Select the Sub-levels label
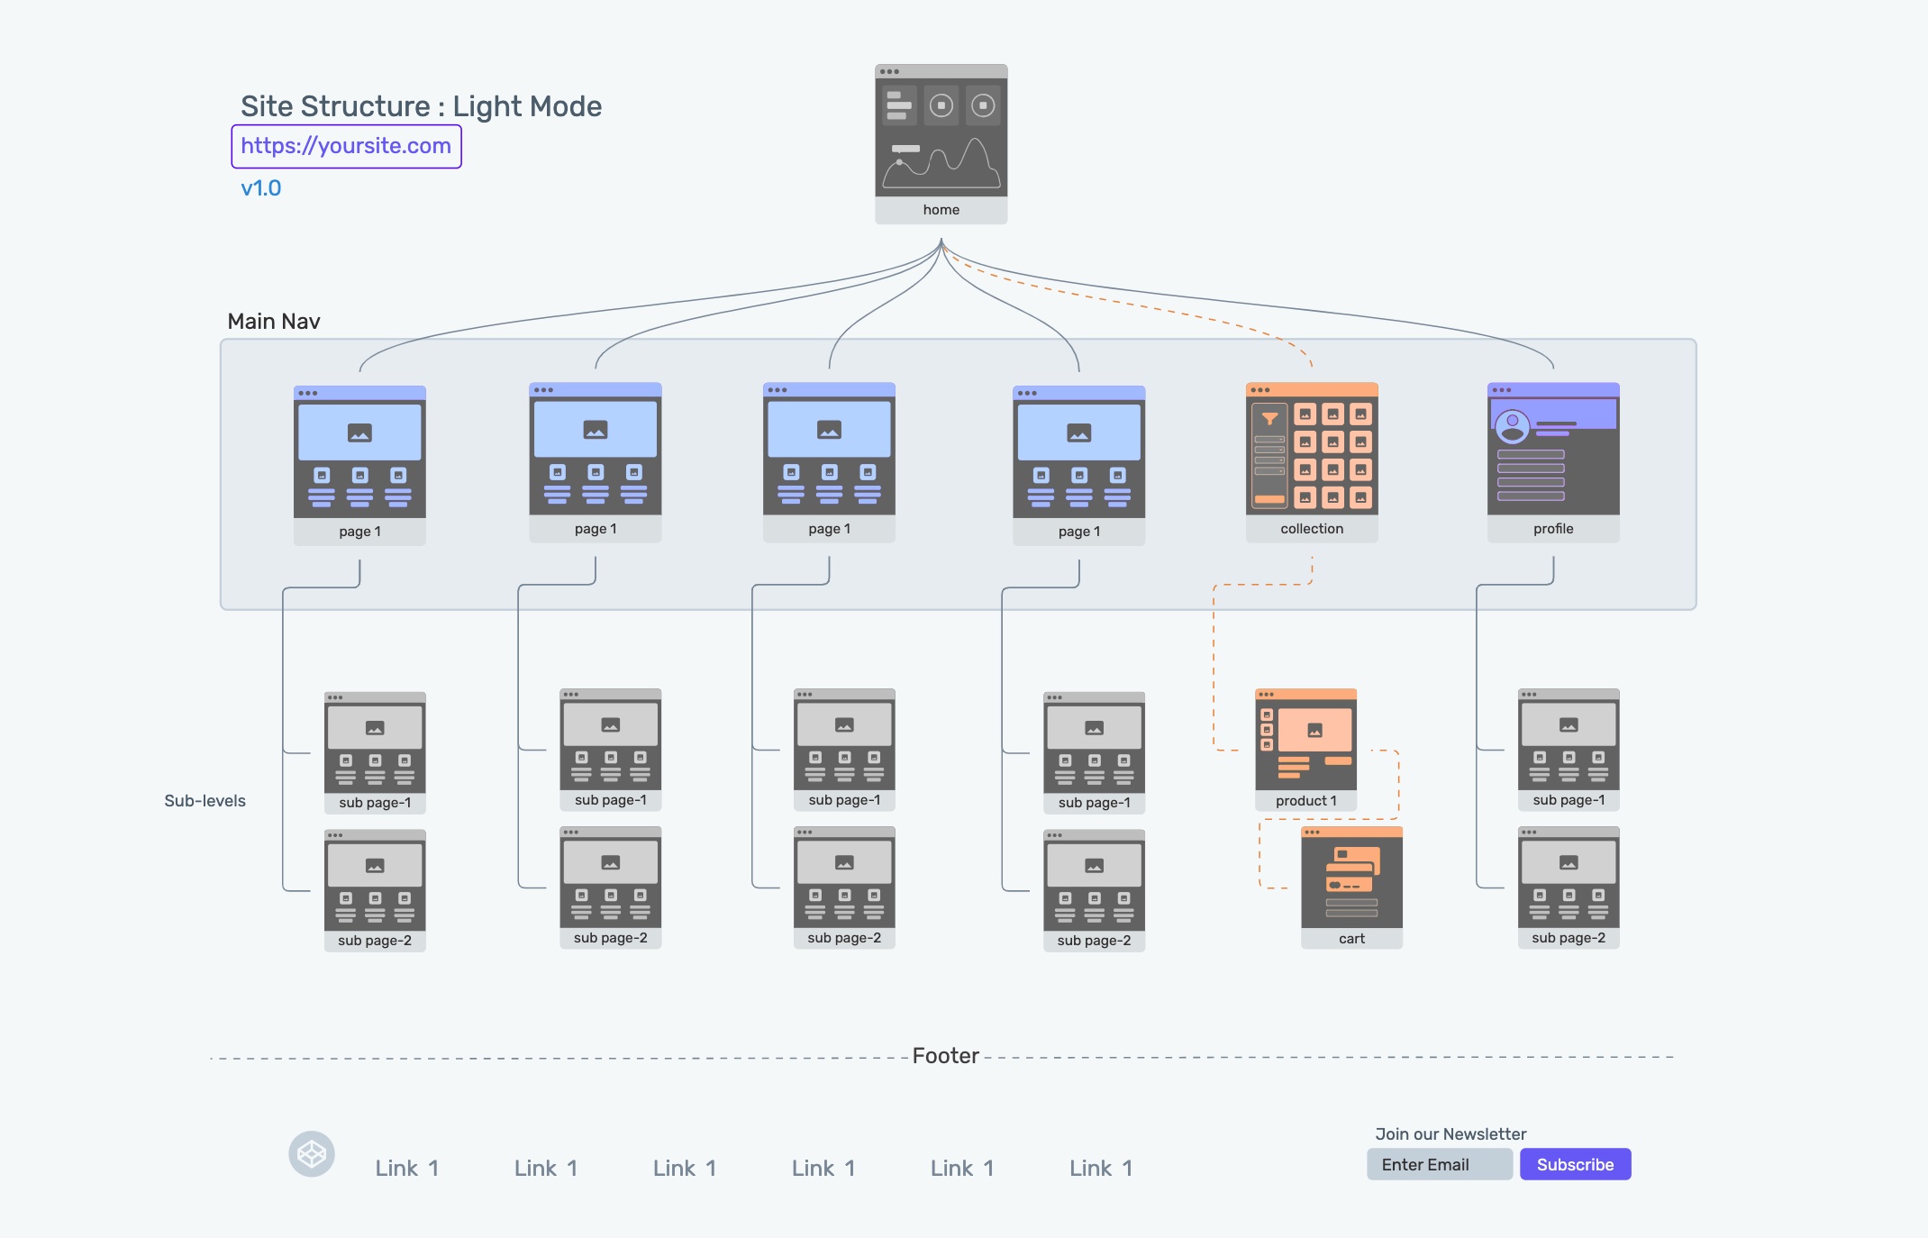This screenshot has height=1238, width=1928. click(205, 801)
